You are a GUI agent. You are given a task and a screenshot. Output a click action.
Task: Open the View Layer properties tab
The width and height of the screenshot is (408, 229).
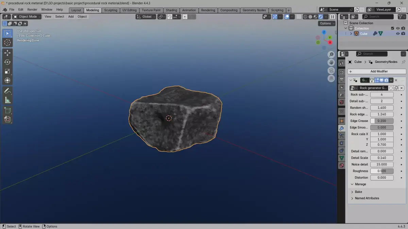(x=342, y=87)
